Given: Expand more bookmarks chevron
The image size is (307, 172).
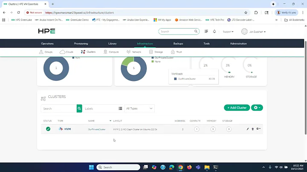Looking at the screenshot, I should coord(276,20).
